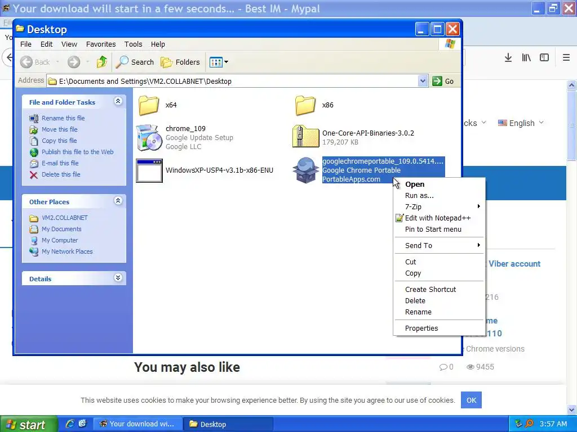Open the Favorites menu
This screenshot has height=432, width=577.
pos(101,44)
